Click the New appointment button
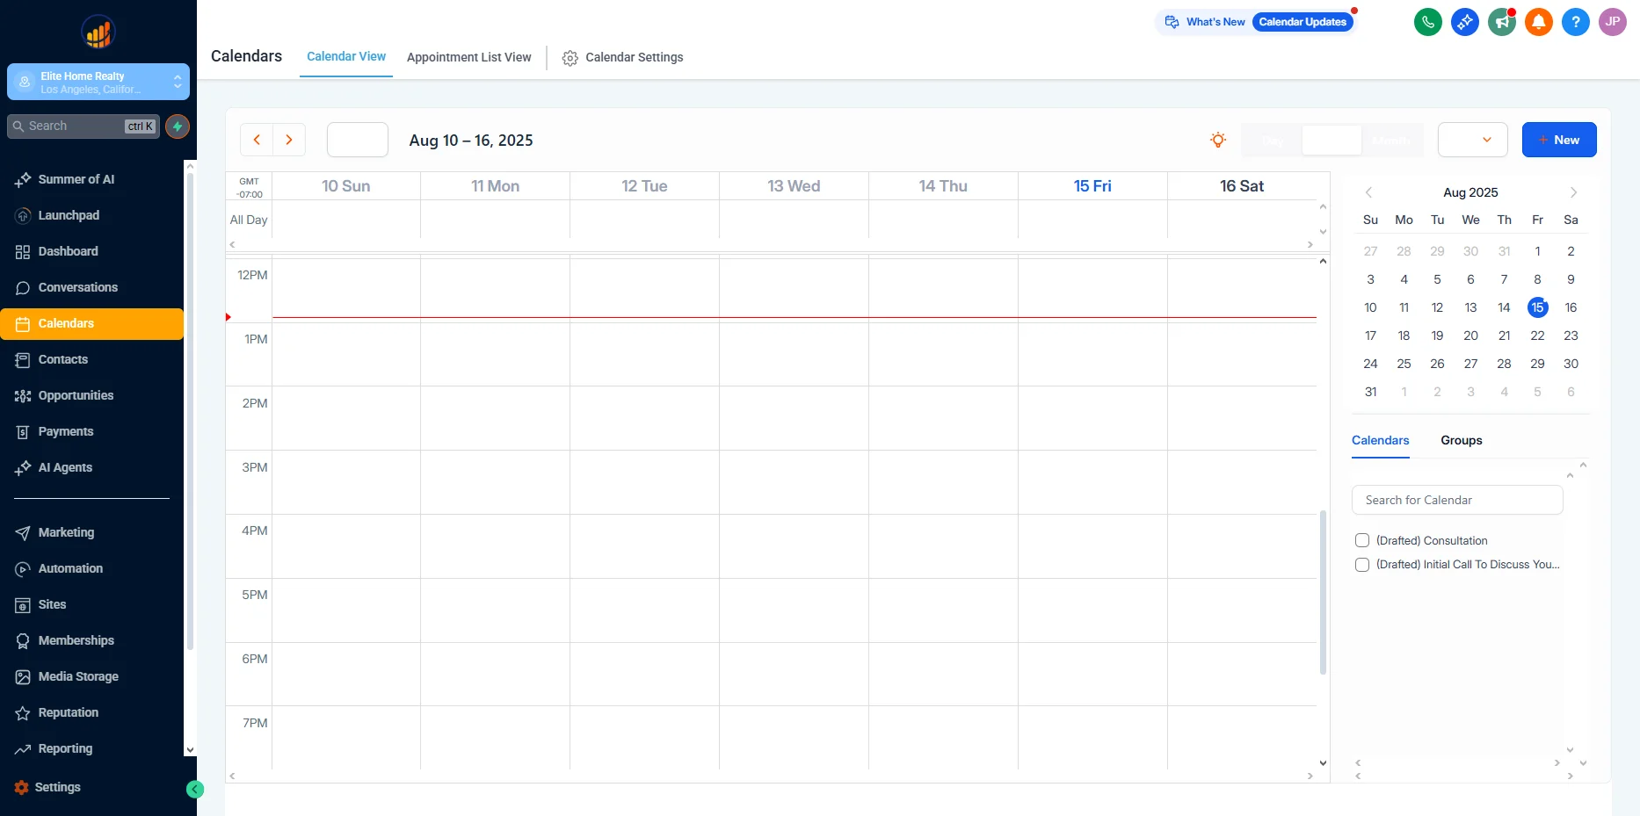 (1558, 140)
